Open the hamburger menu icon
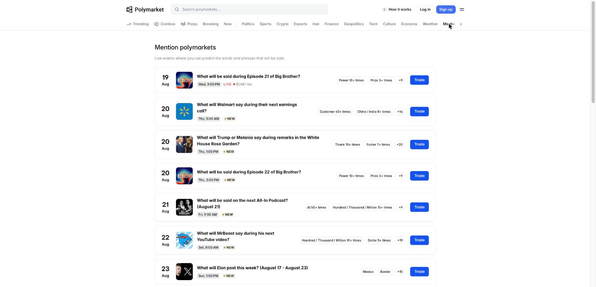 coord(462,10)
